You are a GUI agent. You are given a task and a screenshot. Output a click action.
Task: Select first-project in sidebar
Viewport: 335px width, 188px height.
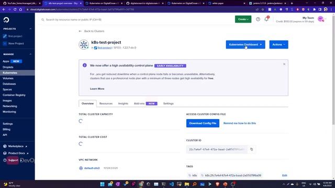tap(15, 36)
